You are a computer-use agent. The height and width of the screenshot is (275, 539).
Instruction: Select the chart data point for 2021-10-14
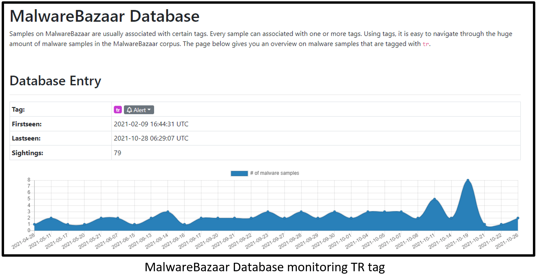(451, 218)
